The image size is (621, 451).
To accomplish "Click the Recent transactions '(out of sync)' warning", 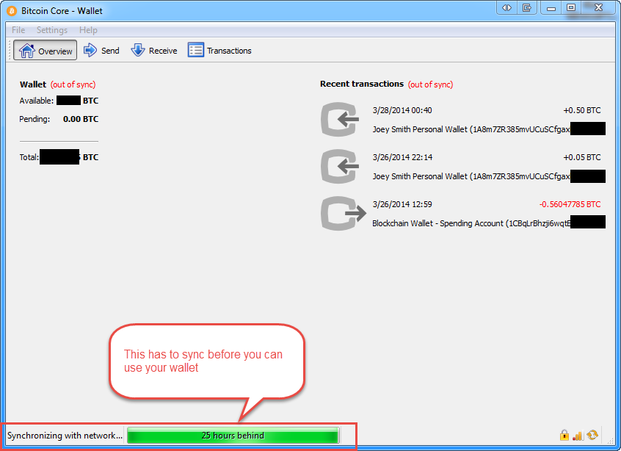I will click(430, 84).
